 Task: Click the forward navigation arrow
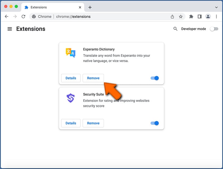(x=15, y=16)
